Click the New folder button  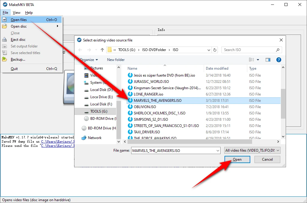pyautogui.click(x=116, y=60)
